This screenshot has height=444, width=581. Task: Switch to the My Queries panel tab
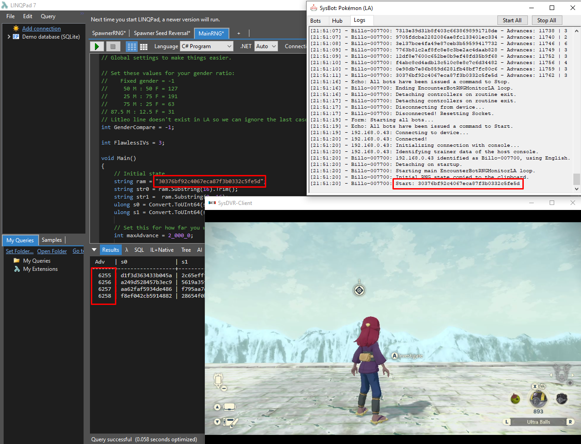[20, 240]
